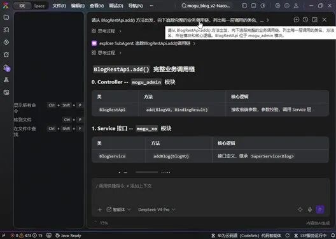Open the 智能体 mode dropdown

tap(119, 210)
